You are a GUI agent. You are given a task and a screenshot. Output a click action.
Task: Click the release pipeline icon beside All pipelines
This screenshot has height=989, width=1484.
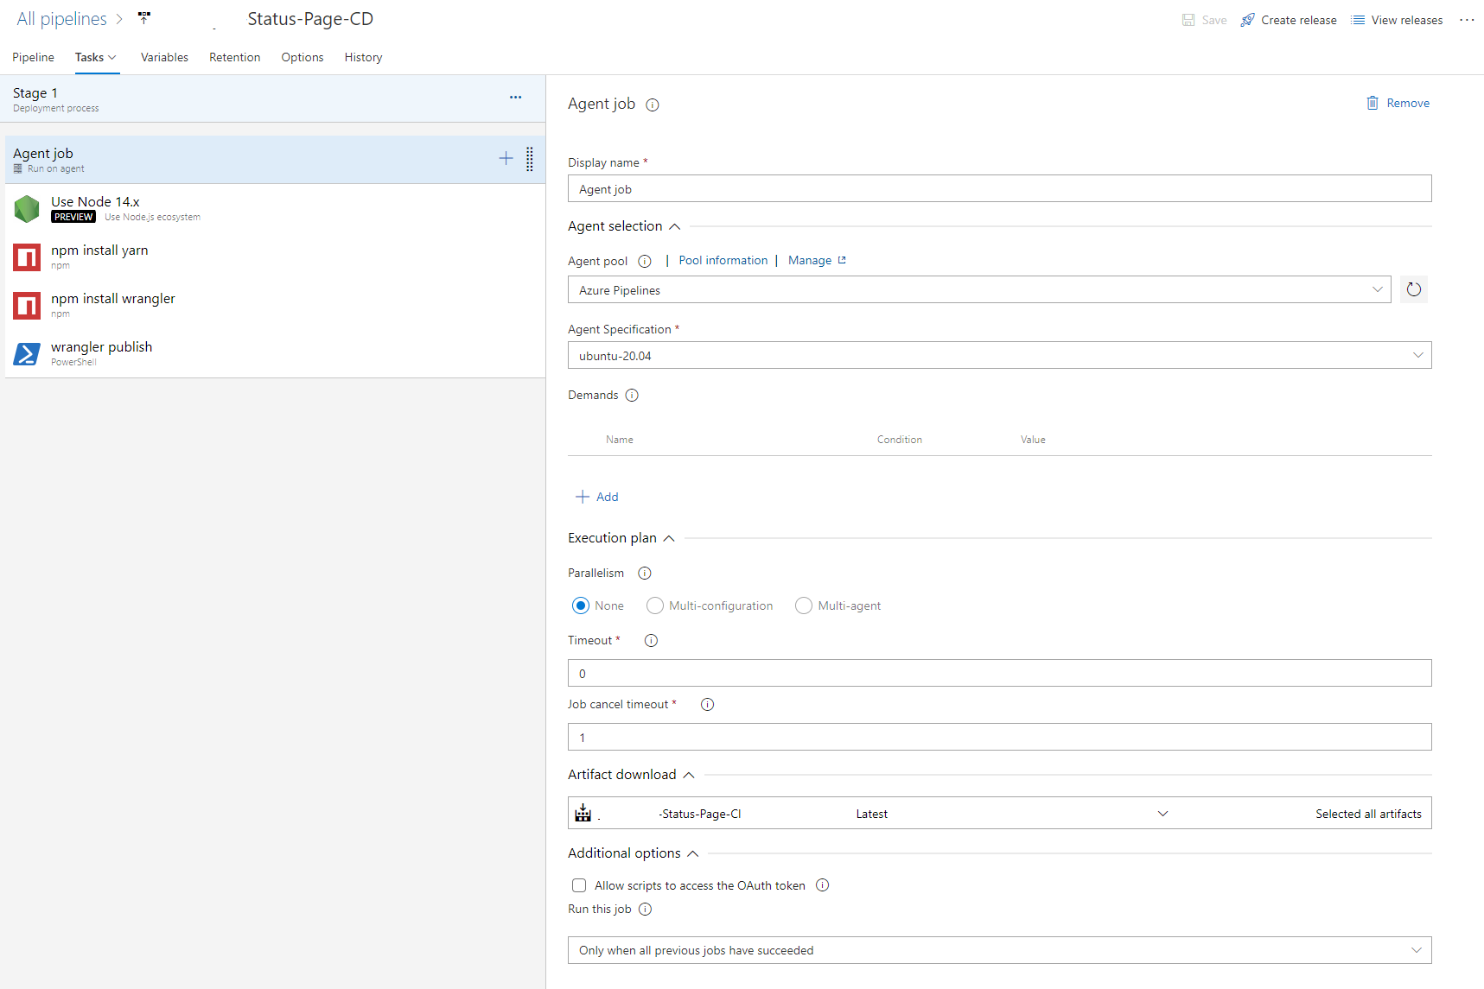tap(144, 18)
